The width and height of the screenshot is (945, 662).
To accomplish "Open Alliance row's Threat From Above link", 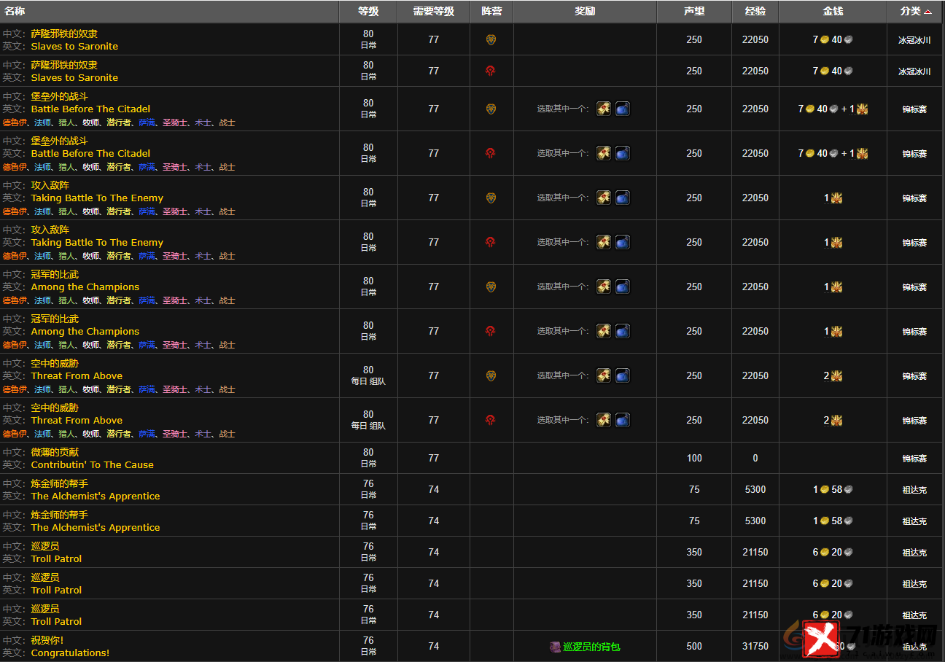I will [x=77, y=375].
